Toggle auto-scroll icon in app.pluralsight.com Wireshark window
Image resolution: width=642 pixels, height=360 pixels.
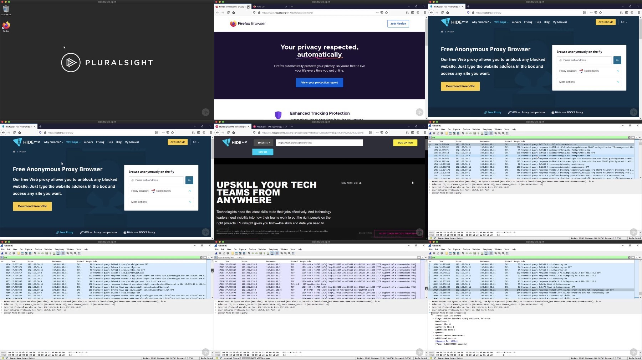pyautogui.click(x=58, y=253)
